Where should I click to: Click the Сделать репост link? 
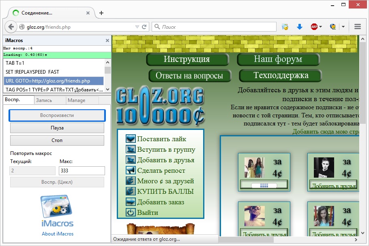pyautogui.click(x=161, y=171)
